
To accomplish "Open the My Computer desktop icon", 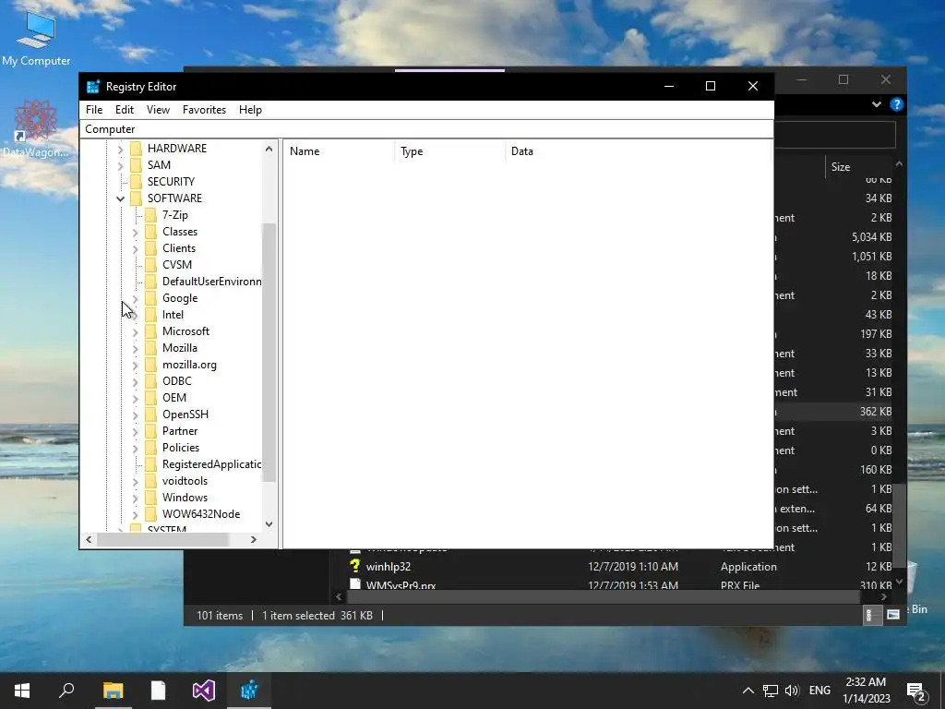I will click(x=36, y=38).
